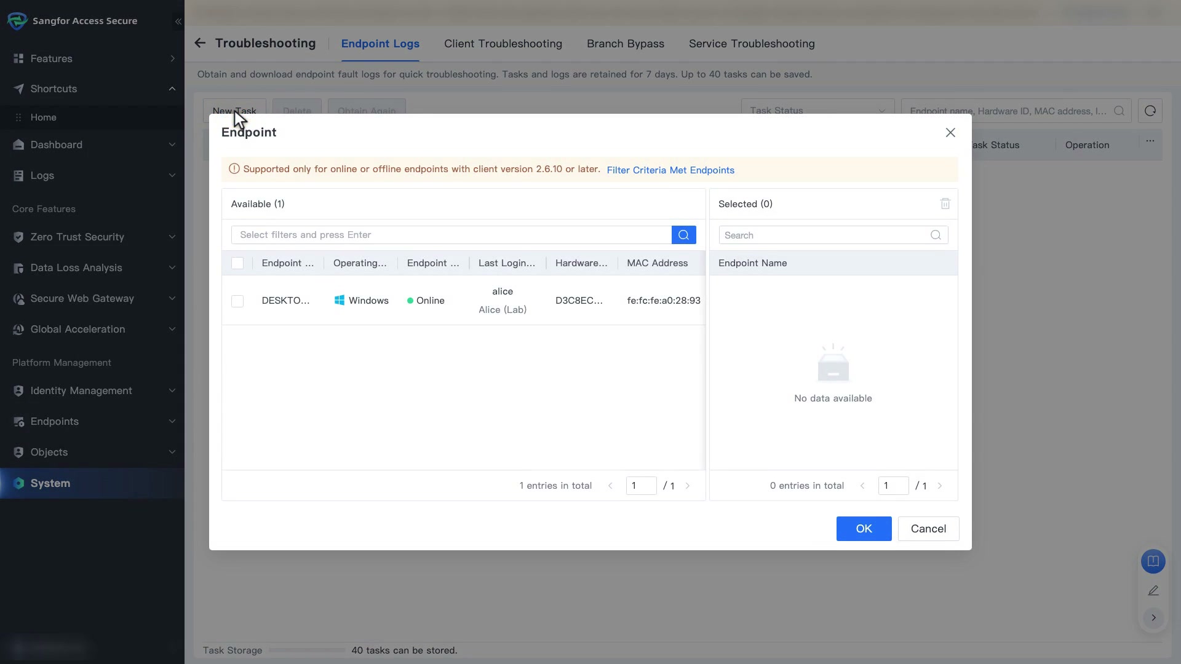The height and width of the screenshot is (664, 1181).
Task: Click the Objects icon in sidebar
Action: click(18, 452)
